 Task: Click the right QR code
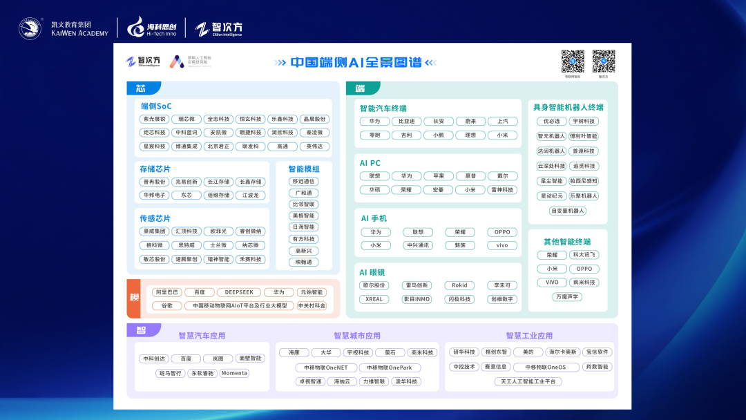tap(604, 61)
